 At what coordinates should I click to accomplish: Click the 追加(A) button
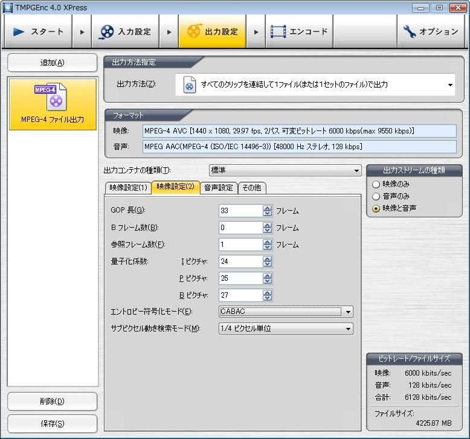[x=53, y=63]
